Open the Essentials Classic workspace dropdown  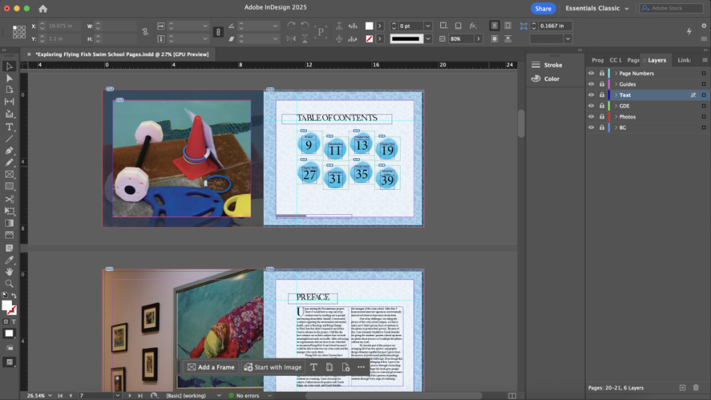click(596, 8)
